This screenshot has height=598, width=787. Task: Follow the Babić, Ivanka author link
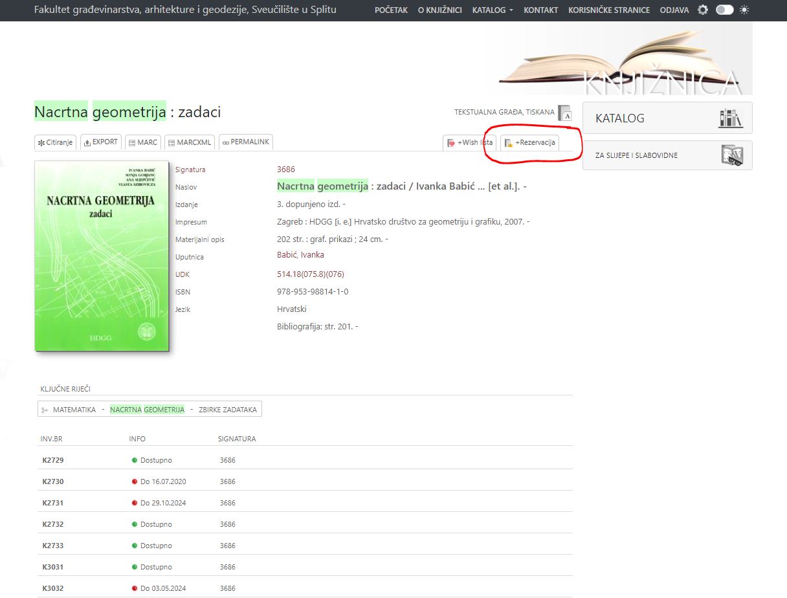point(300,255)
